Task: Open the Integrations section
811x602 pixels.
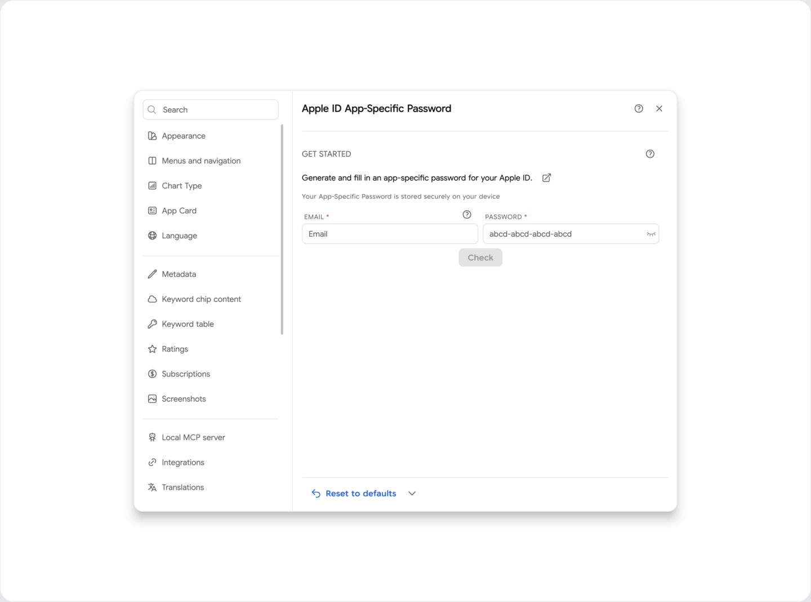Action: click(211, 462)
